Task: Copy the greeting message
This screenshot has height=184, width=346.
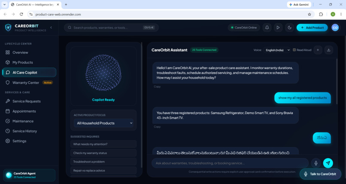Action: coord(157,86)
